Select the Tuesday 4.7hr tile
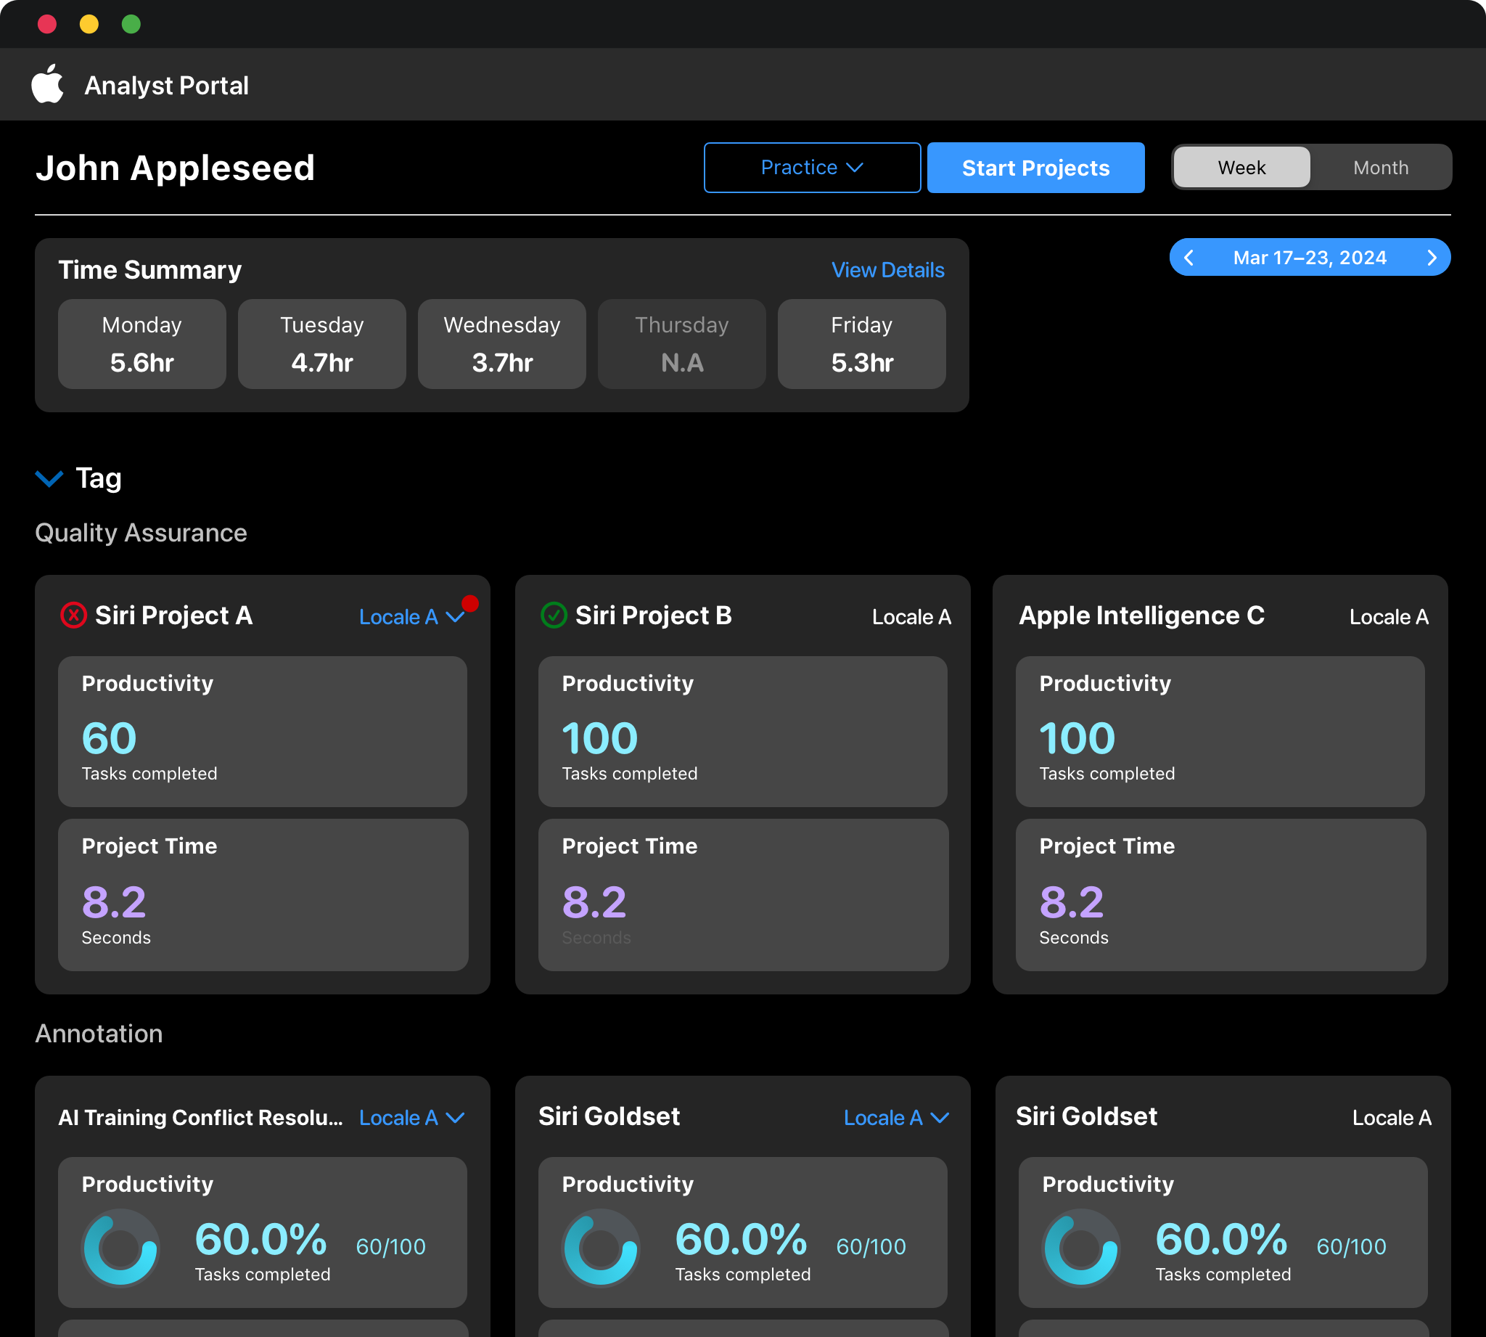The width and height of the screenshot is (1486, 1337). (x=321, y=344)
